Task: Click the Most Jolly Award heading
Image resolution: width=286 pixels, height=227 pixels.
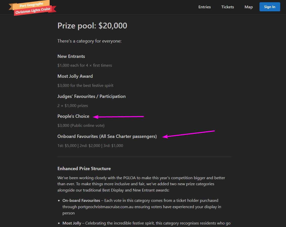Action: point(75,76)
